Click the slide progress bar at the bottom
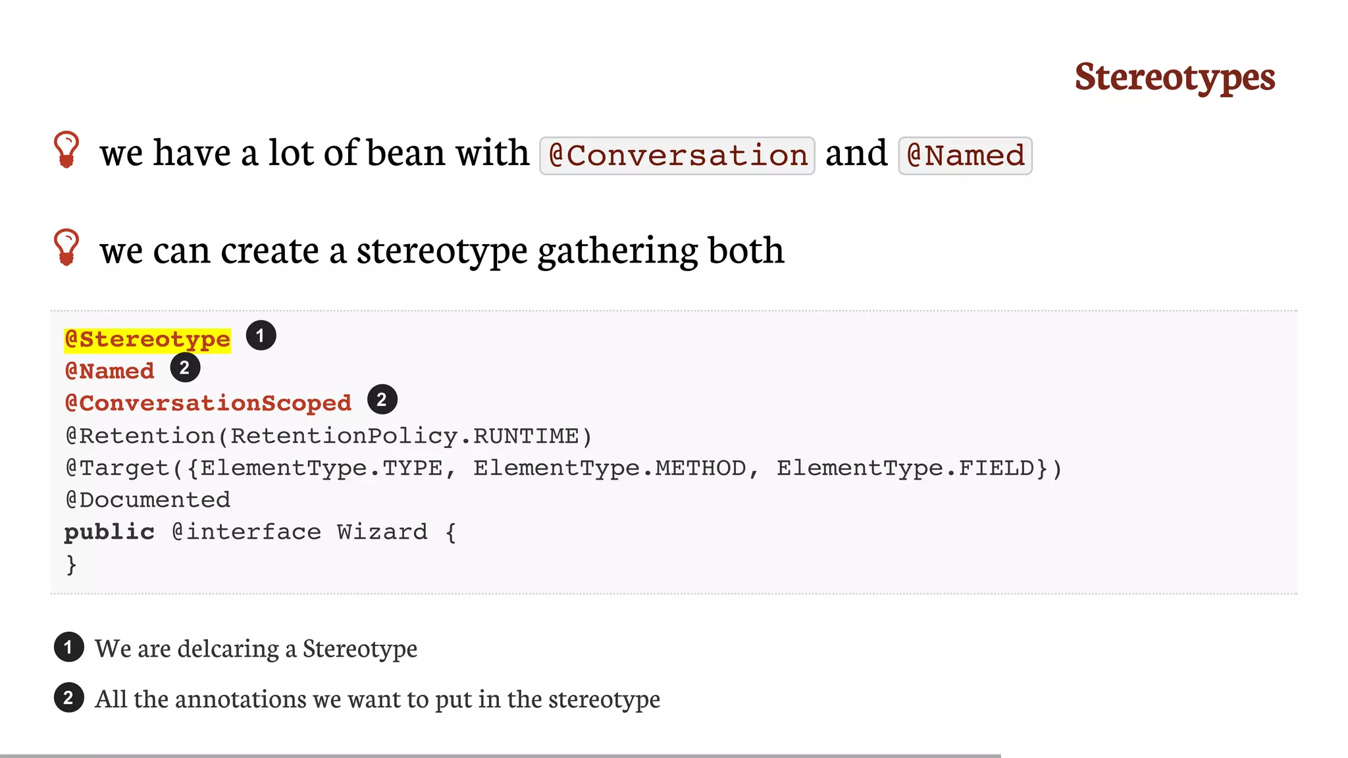The width and height of the screenshot is (1348, 758). point(500,755)
